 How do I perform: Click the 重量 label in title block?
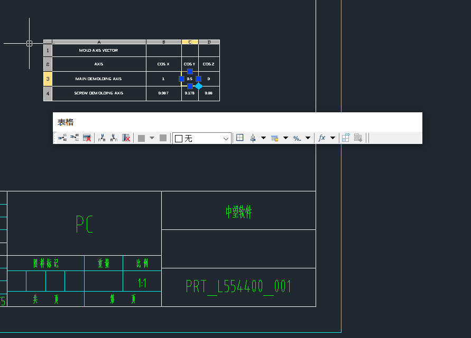tap(104, 264)
